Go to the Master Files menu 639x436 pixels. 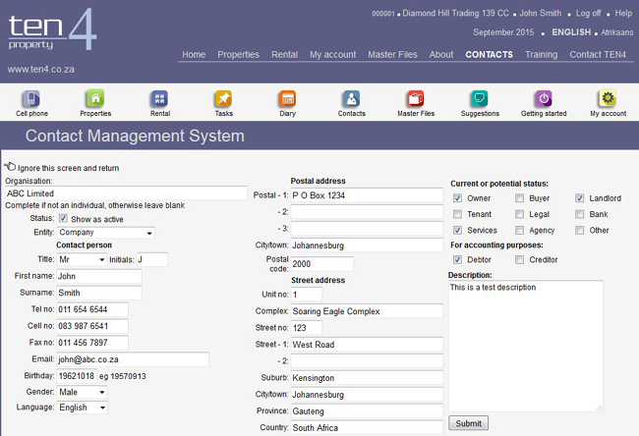(x=394, y=54)
